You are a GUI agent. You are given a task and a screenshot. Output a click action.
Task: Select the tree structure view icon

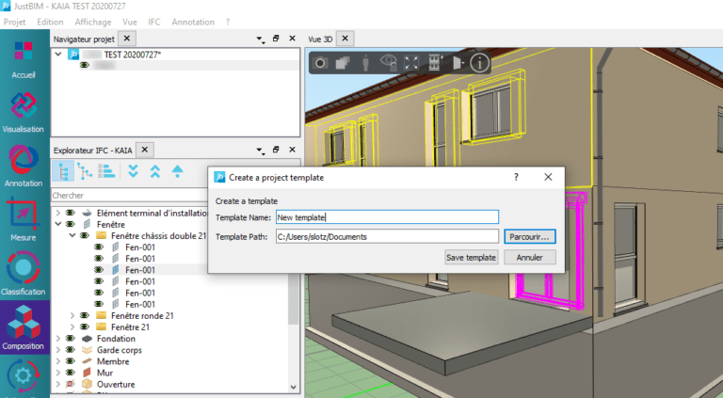coord(63,171)
